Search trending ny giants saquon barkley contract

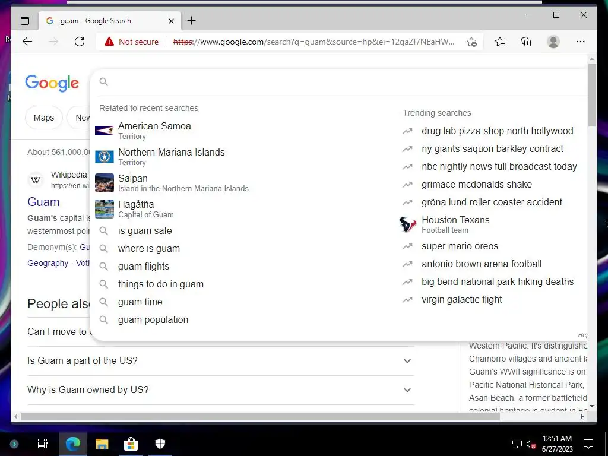(492, 149)
